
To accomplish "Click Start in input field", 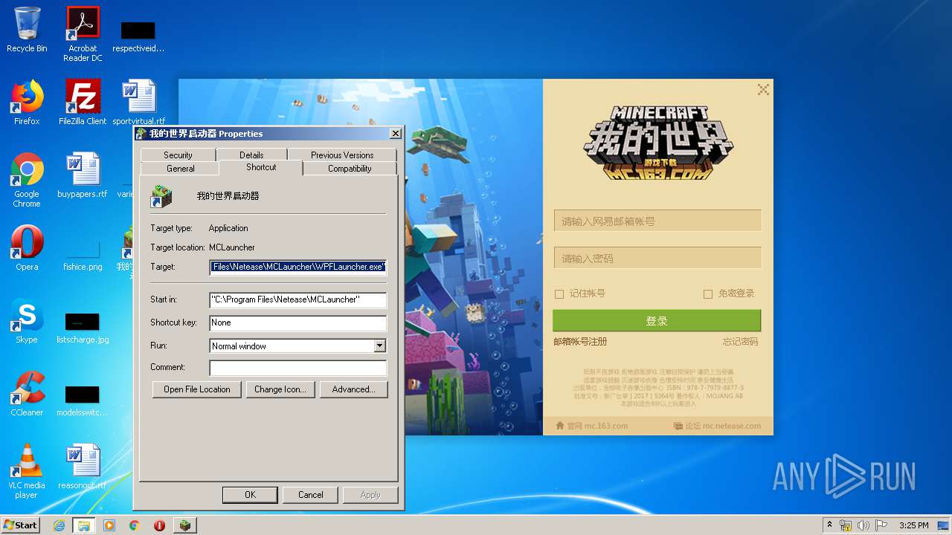I will tap(298, 299).
